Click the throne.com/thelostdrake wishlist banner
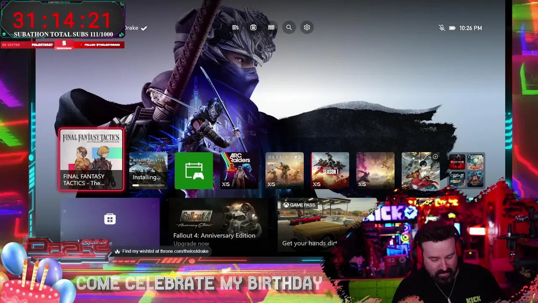This screenshot has width=538, height=303. (162, 251)
